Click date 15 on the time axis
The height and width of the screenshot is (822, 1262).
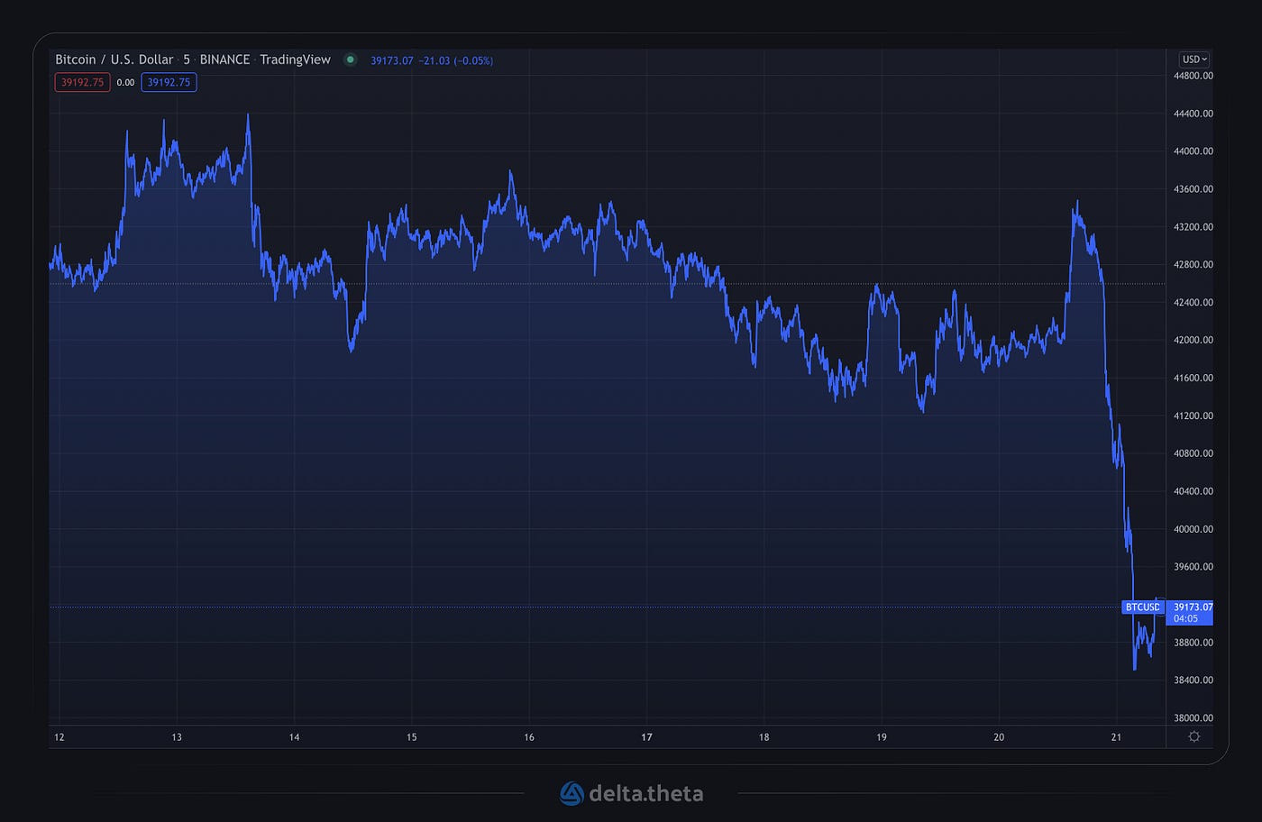pos(412,737)
